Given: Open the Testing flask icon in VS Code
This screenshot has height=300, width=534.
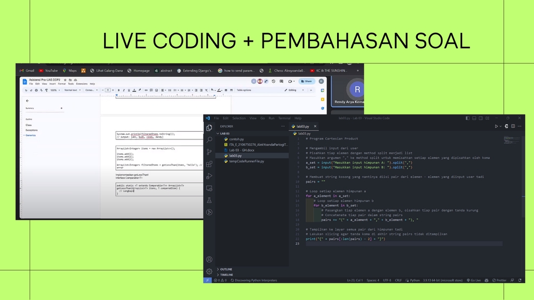Looking at the screenshot, I should click(x=209, y=201).
